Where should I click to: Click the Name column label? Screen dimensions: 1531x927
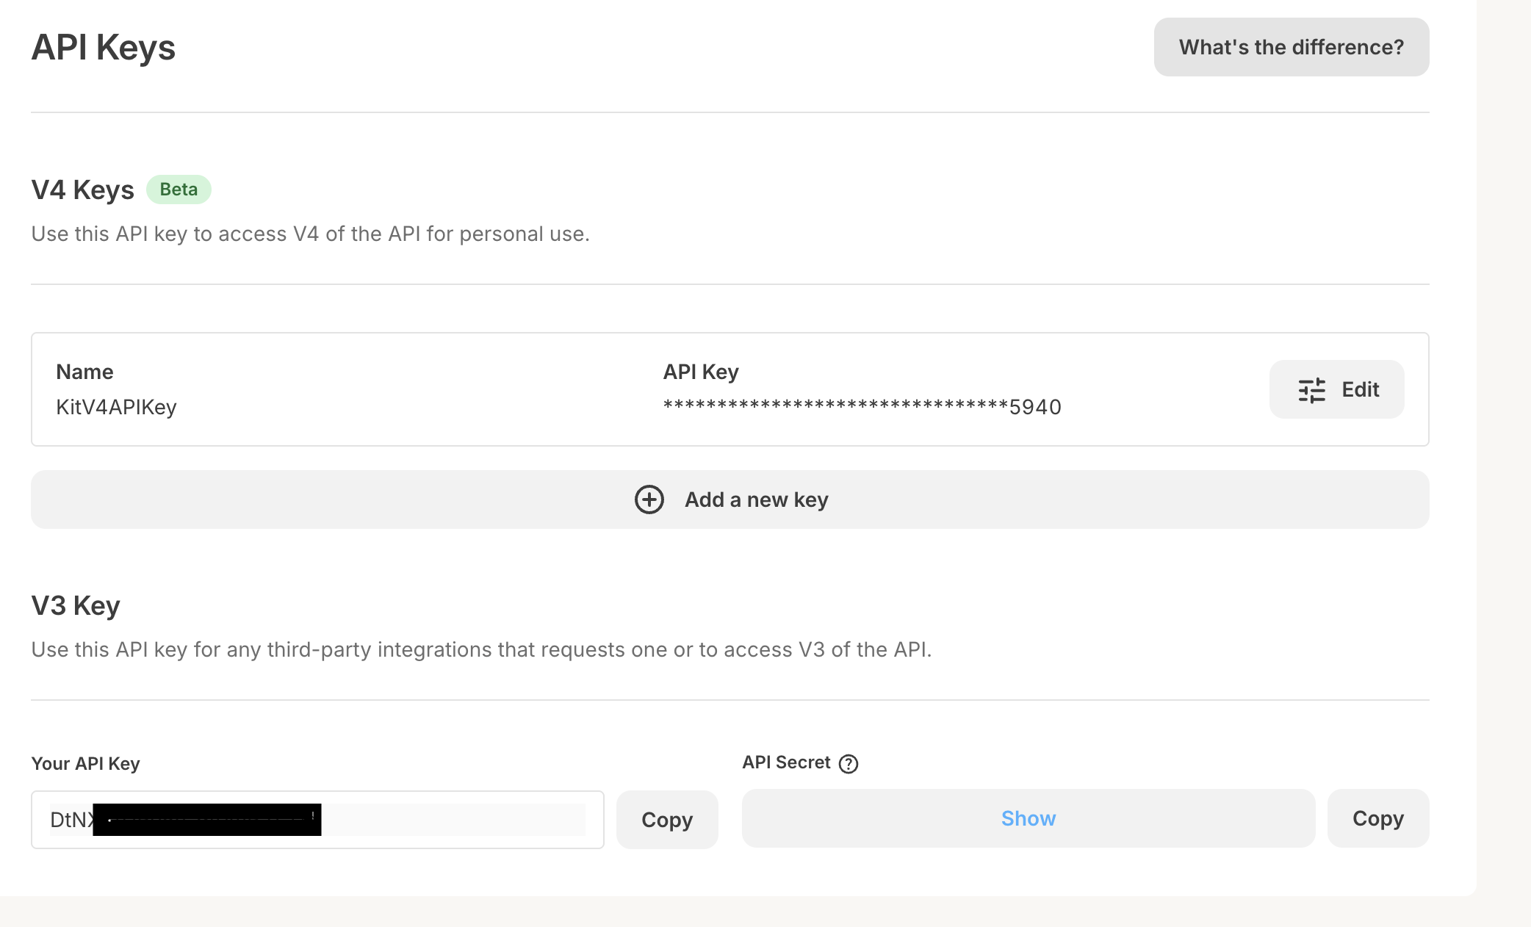click(84, 372)
